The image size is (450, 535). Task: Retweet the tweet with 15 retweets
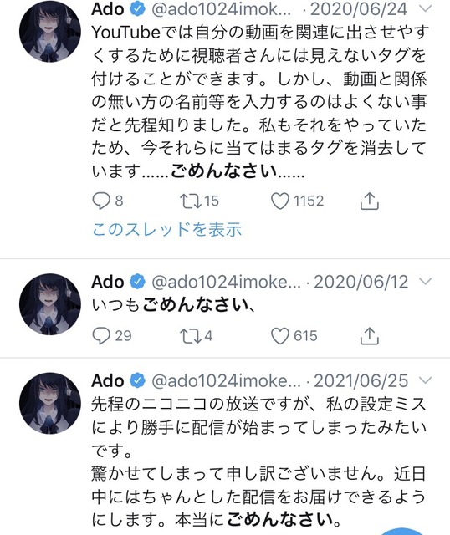pos(191,201)
